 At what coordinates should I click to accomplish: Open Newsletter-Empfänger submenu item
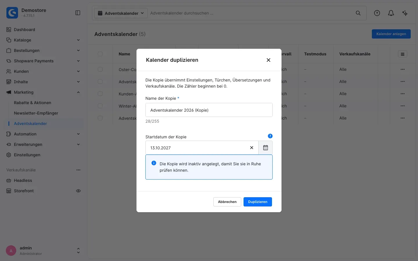pyautogui.click(x=36, y=113)
